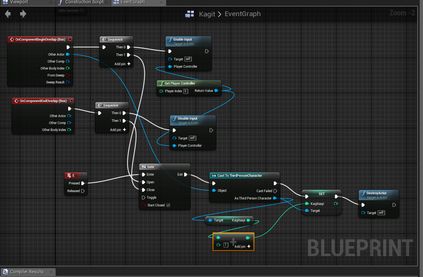Toggle the Start Closed checkbox on Gate
423x277 pixels.
[x=168, y=205]
